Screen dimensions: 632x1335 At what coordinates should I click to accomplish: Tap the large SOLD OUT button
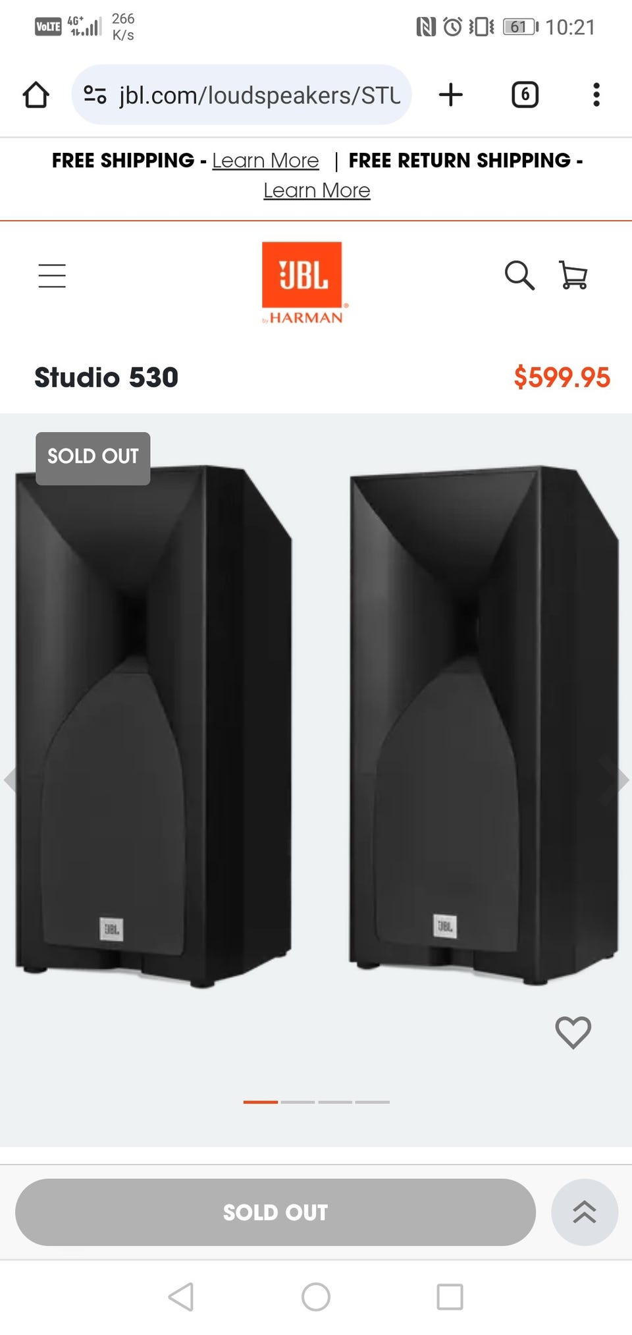[275, 1212]
